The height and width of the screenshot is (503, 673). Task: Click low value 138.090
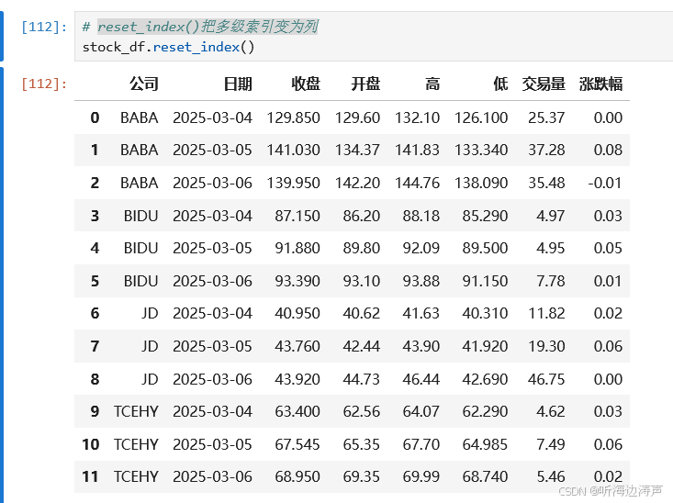click(x=481, y=183)
